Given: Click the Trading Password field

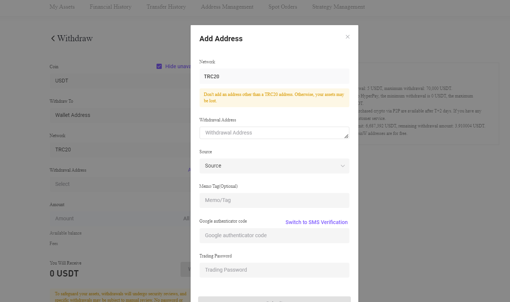Looking at the screenshot, I should pyautogui.click(x=274, y=270).
